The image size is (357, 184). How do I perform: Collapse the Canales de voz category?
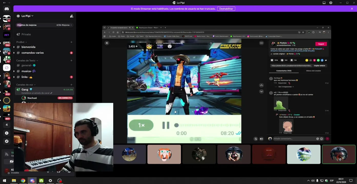pos(26,85)
